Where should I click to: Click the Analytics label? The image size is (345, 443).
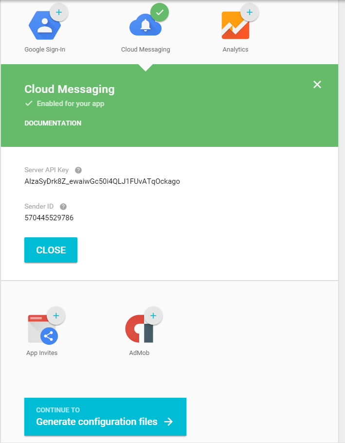pyautogui.click(x=236, y=50)
